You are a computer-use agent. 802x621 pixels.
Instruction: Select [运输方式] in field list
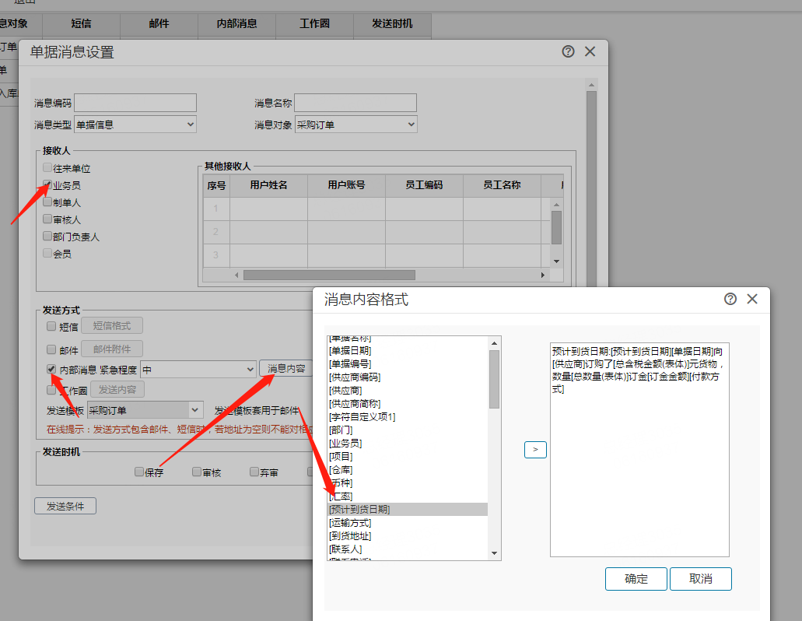[x=408, y=523]
